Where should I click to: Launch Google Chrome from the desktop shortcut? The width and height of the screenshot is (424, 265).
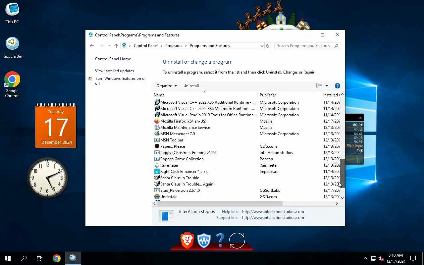12,84
